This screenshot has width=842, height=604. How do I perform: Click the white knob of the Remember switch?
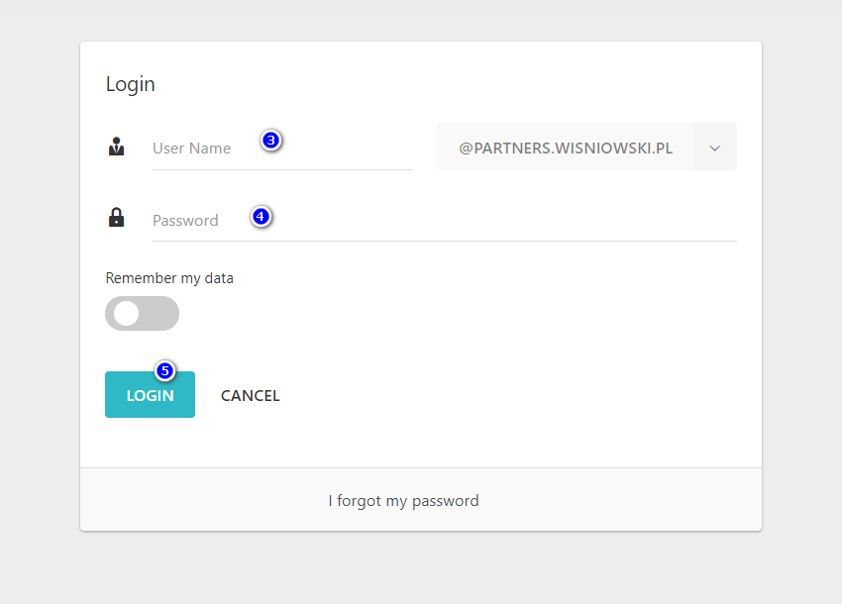coord(127,314)
